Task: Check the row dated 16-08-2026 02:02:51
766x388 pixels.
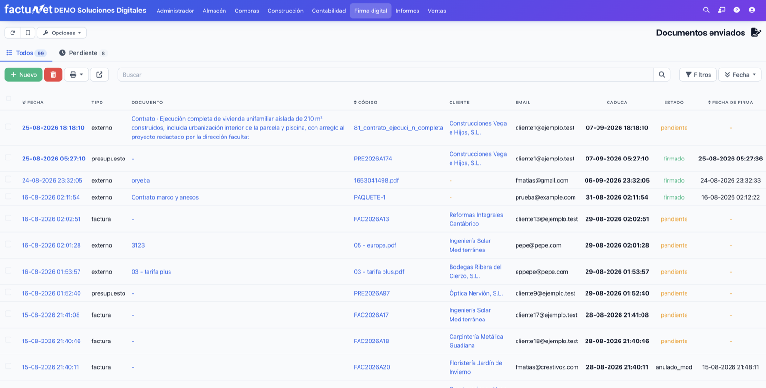Action: pyautogui.click(x=8, y=218)
